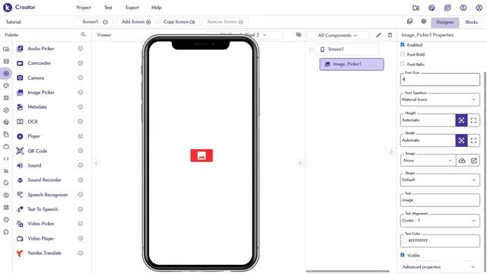This screenshot has width=487, height=274.
Task: Open the Help menu
Action: click(x=157, y=8)
